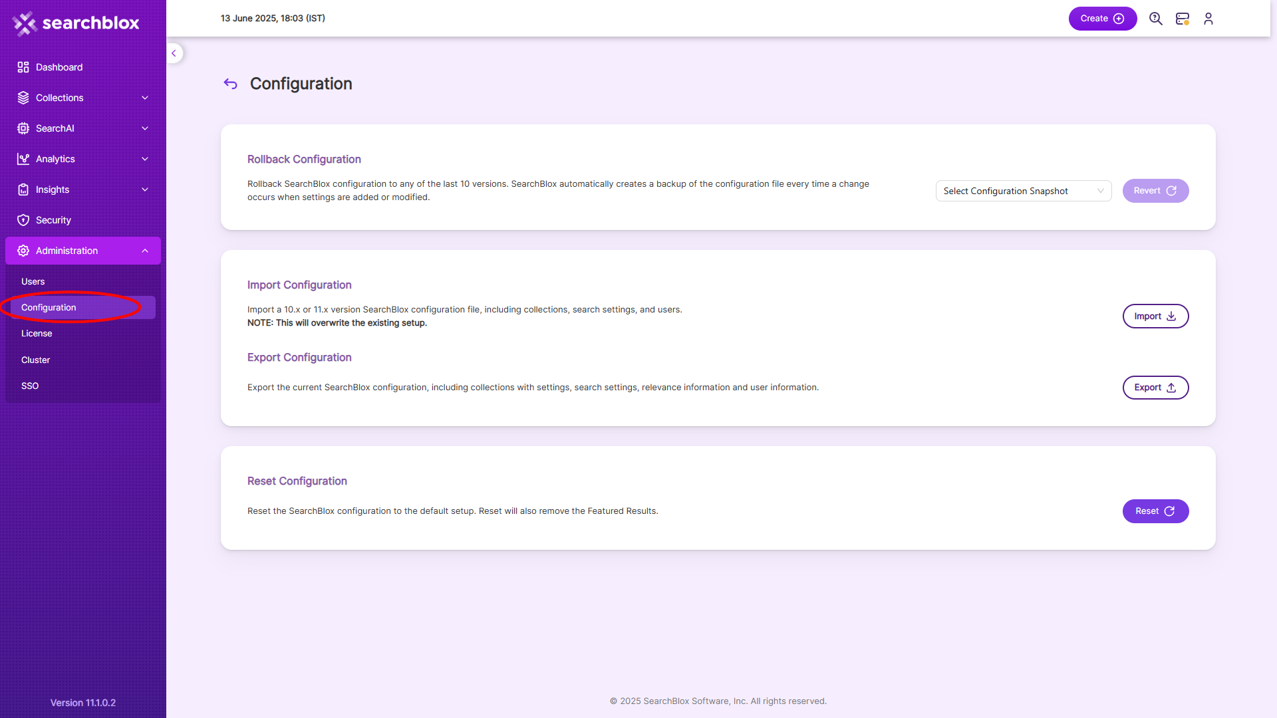Click the date and time text in header
The height and width of the screenshot is (718, 1277).
click(x=273, y=19)
